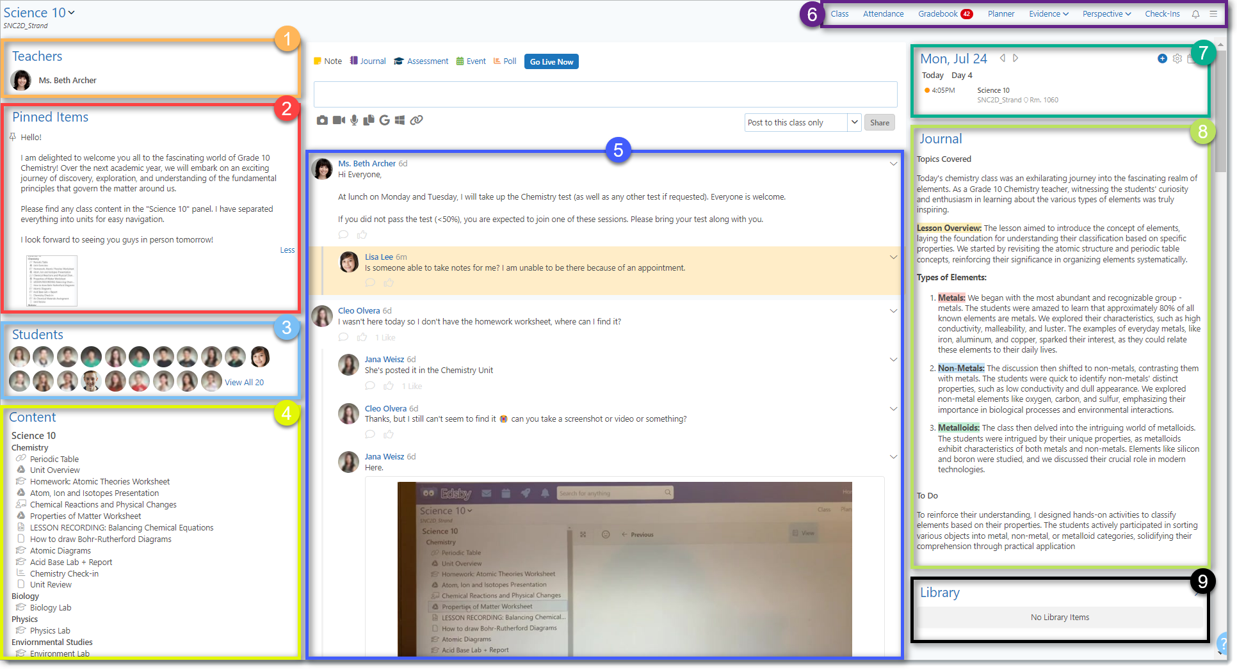Like Cleo Olvera's screenshot request comment
The image size is (1237, 670).
click(389, 435)
